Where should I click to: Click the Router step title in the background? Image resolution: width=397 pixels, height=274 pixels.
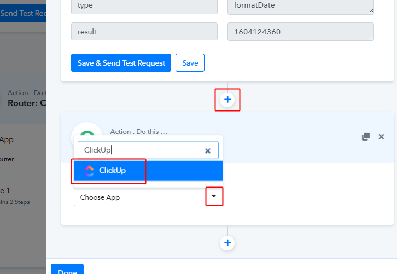(27, 103)
